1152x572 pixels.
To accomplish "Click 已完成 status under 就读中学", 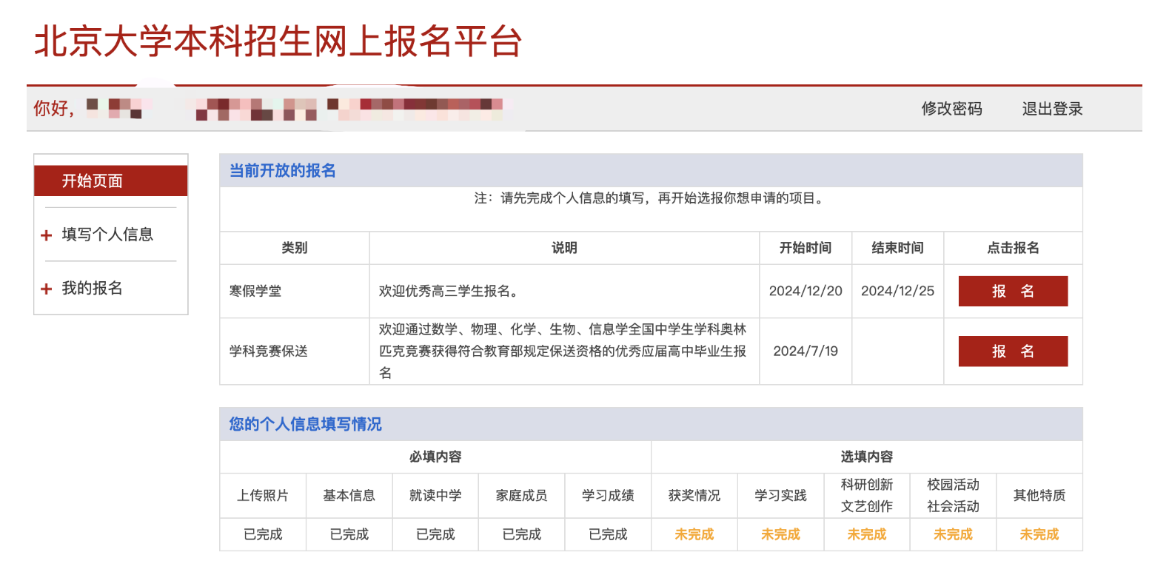I will [x=435, y=534].
